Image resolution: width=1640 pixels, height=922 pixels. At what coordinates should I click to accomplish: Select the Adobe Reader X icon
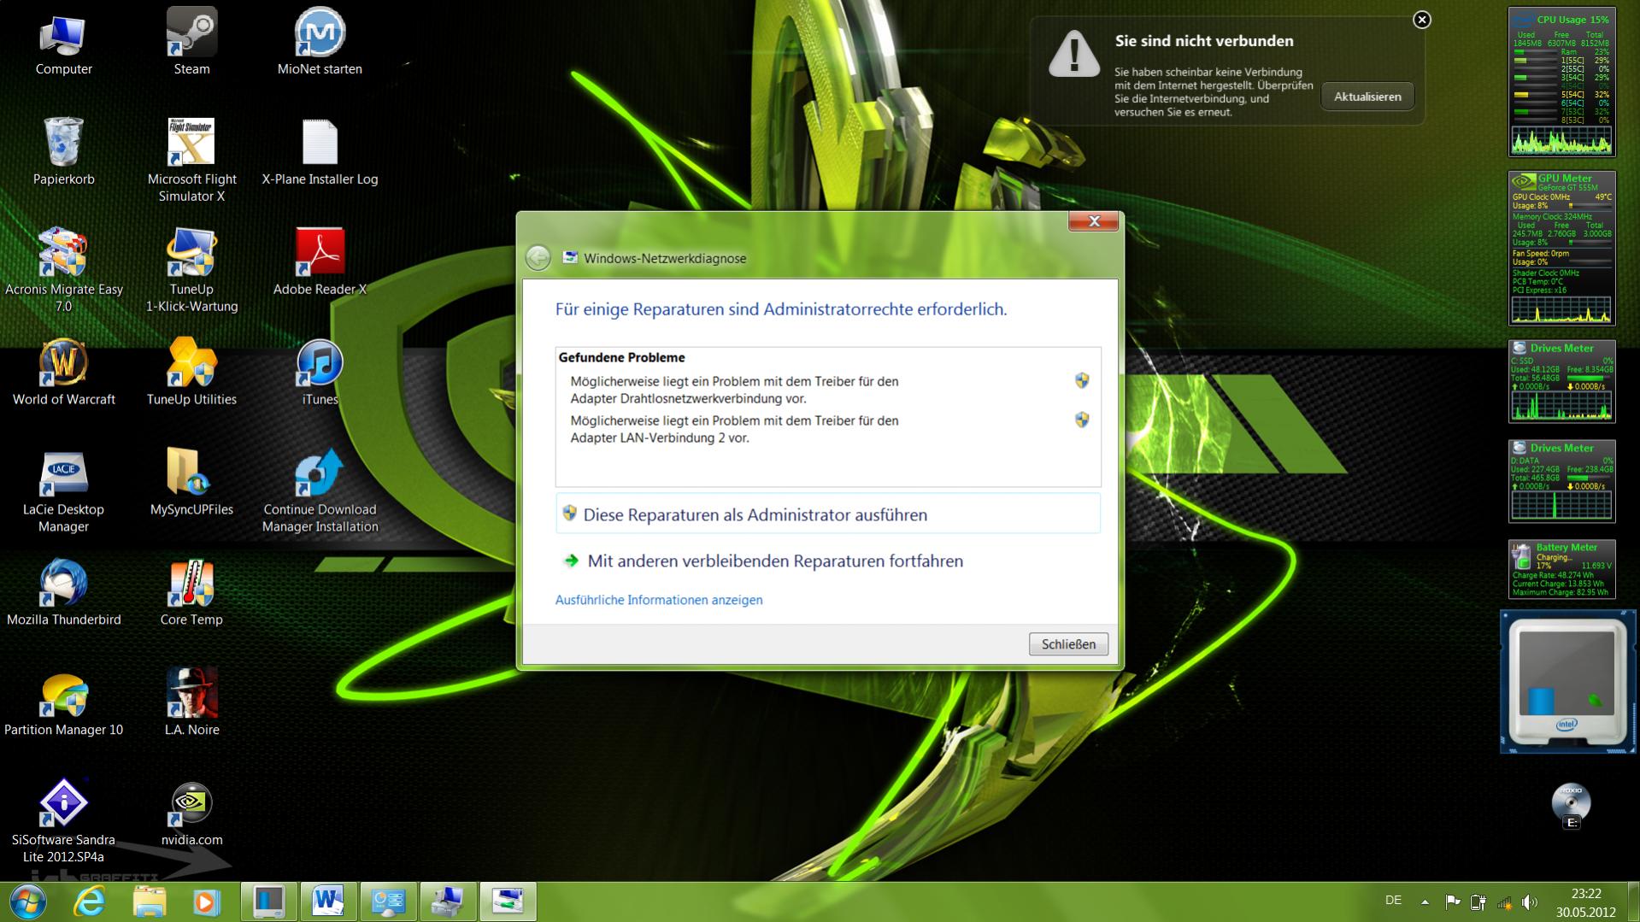point(320,261)
